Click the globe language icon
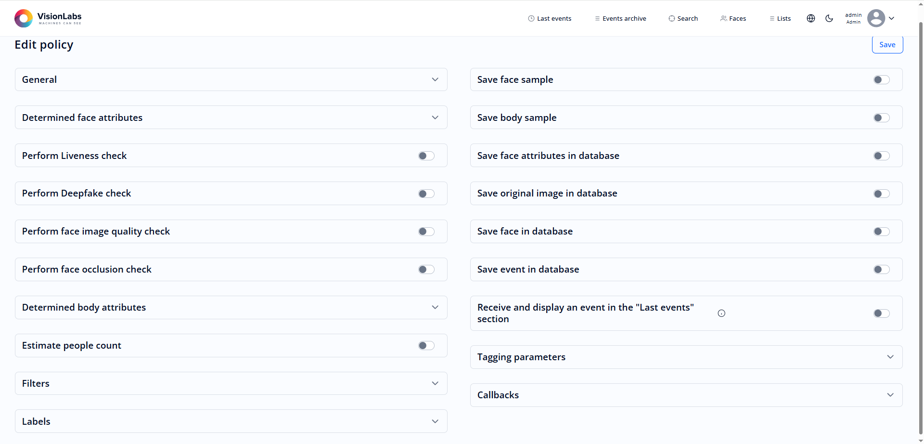The height and width of the screenshot is (444, 924). [x=810, y=18]
